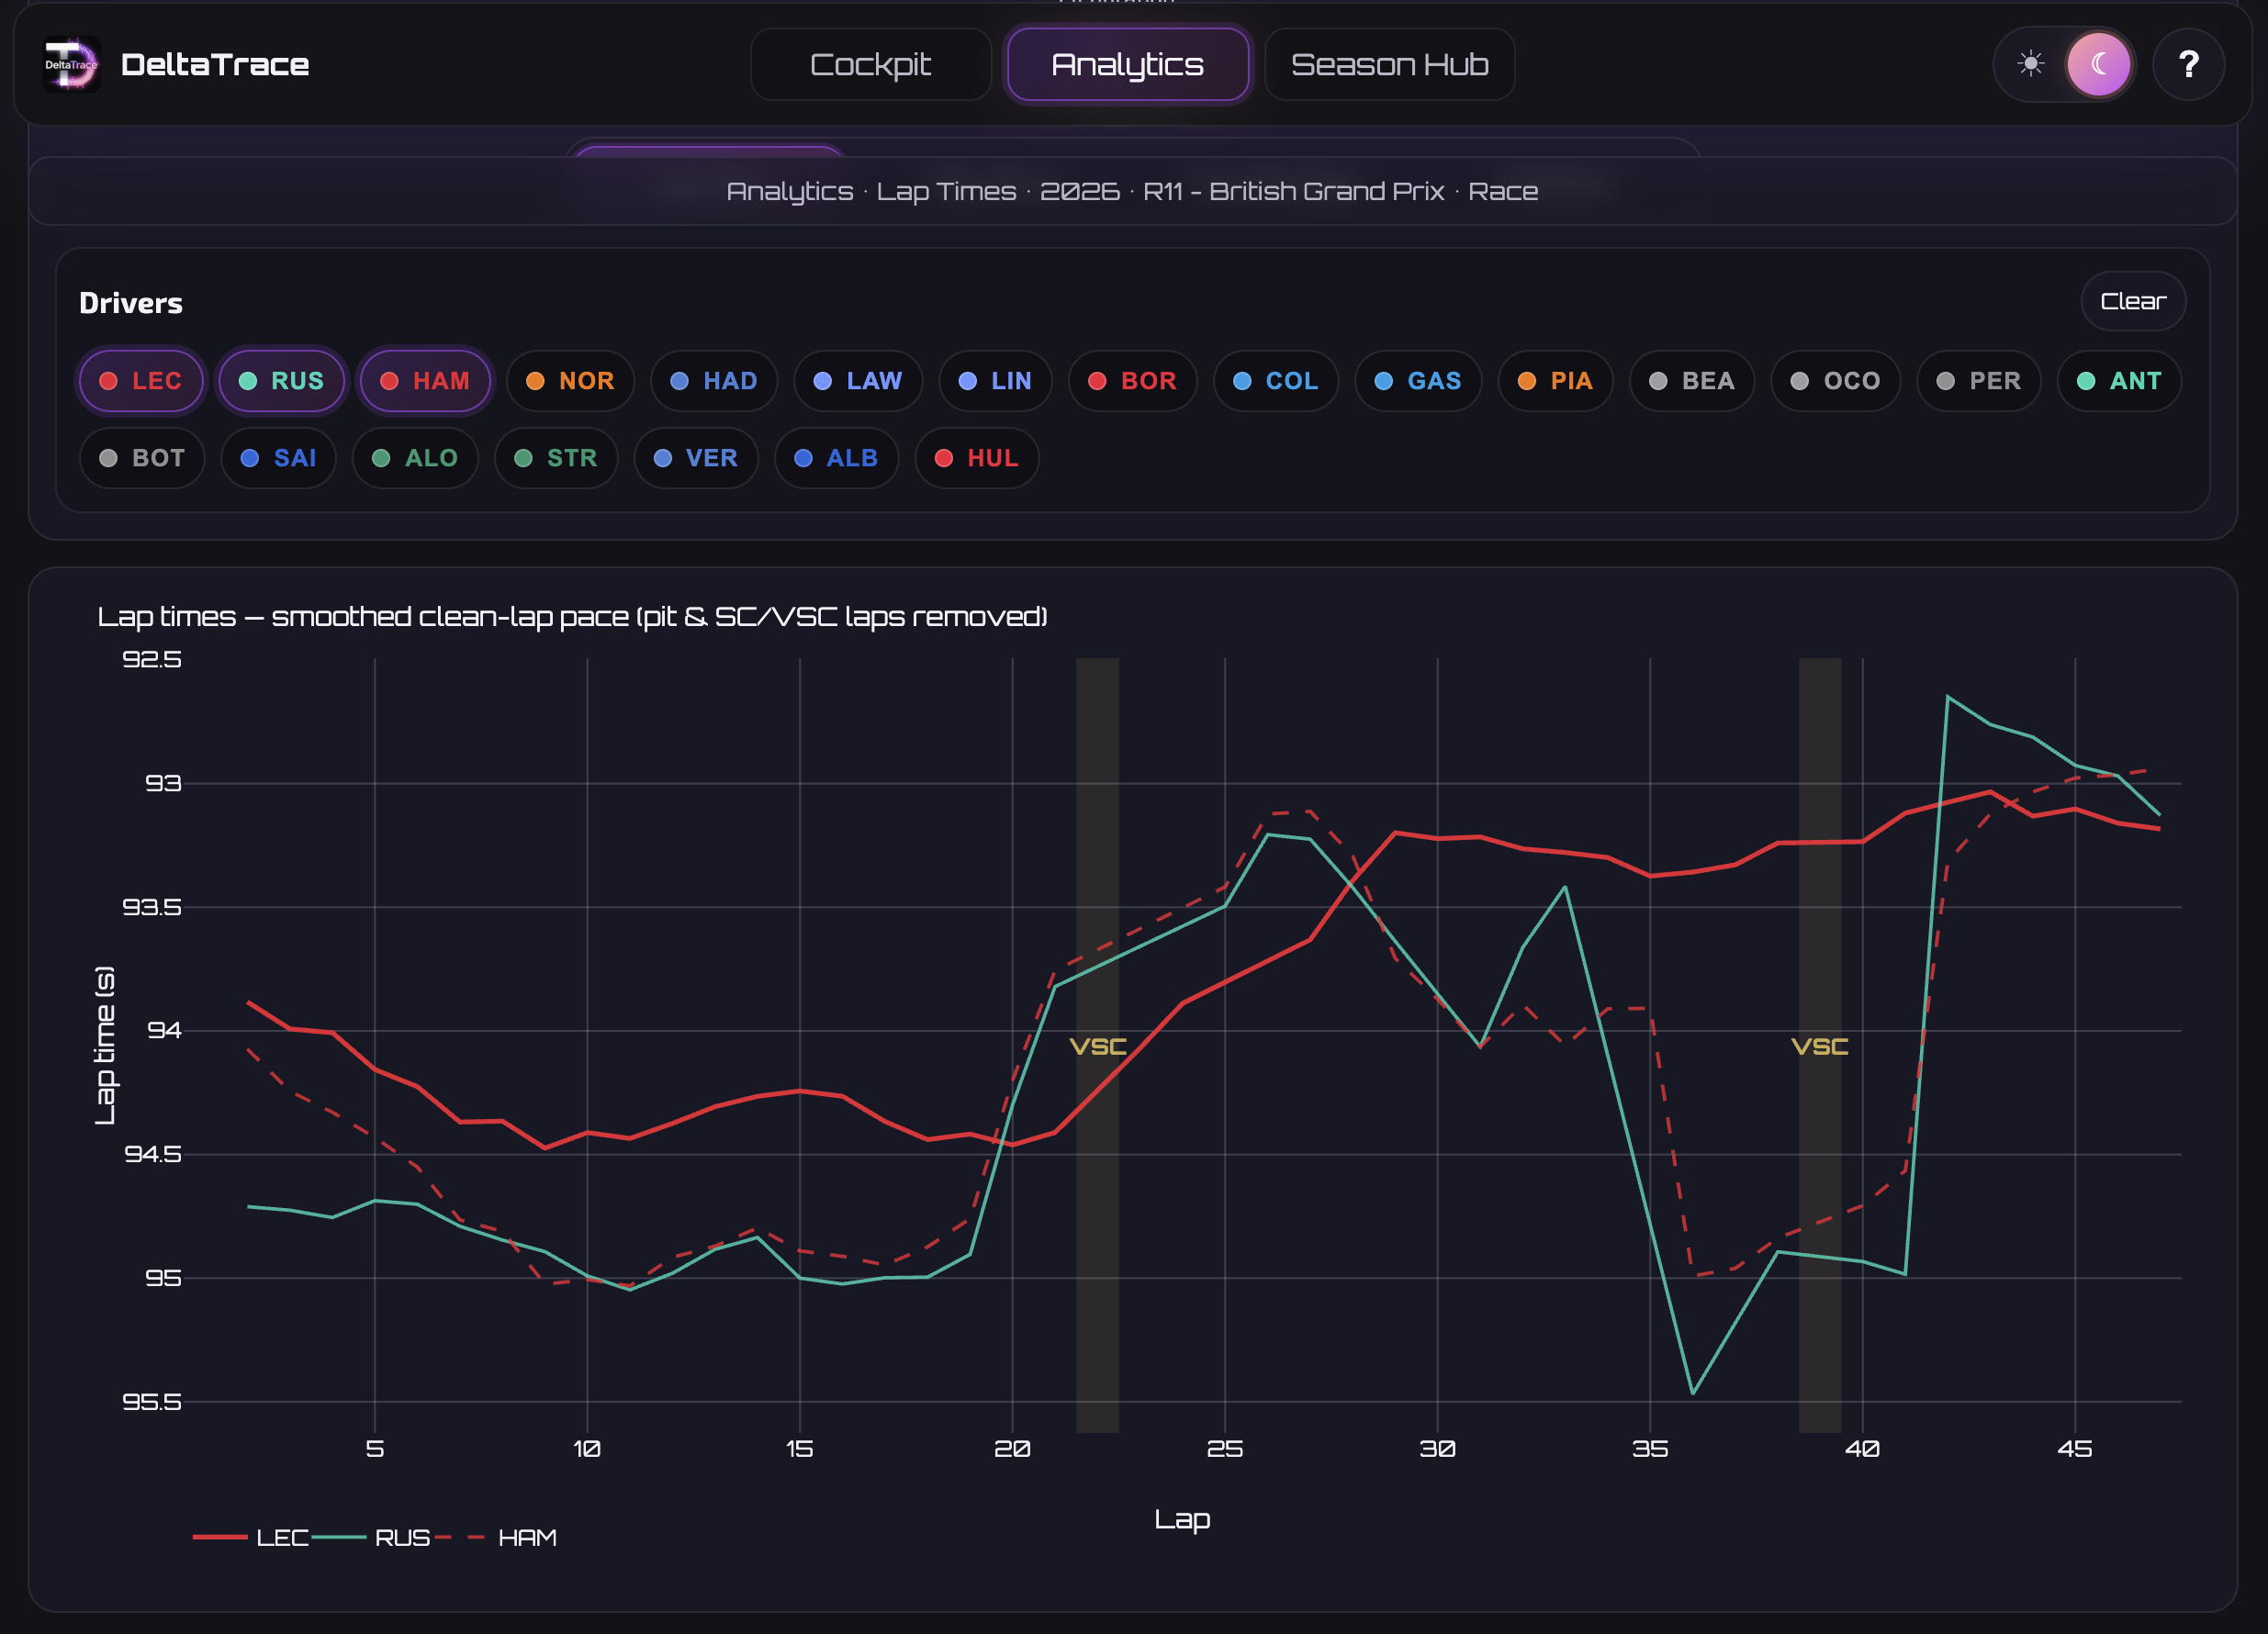Enable the NOR driver chip
2268x1634 pixels.
click(570, 381)
